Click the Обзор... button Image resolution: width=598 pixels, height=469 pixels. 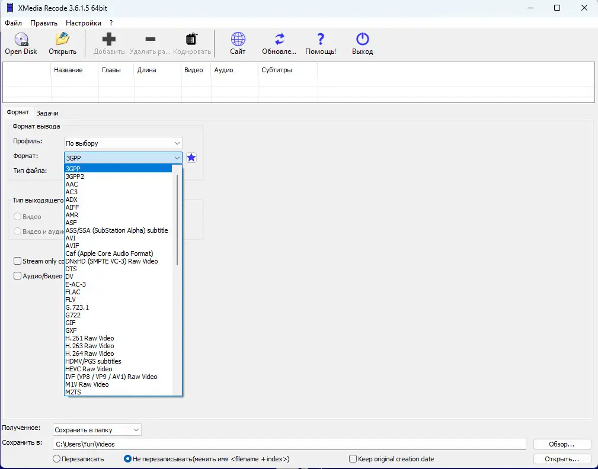[x=562, y=444]
